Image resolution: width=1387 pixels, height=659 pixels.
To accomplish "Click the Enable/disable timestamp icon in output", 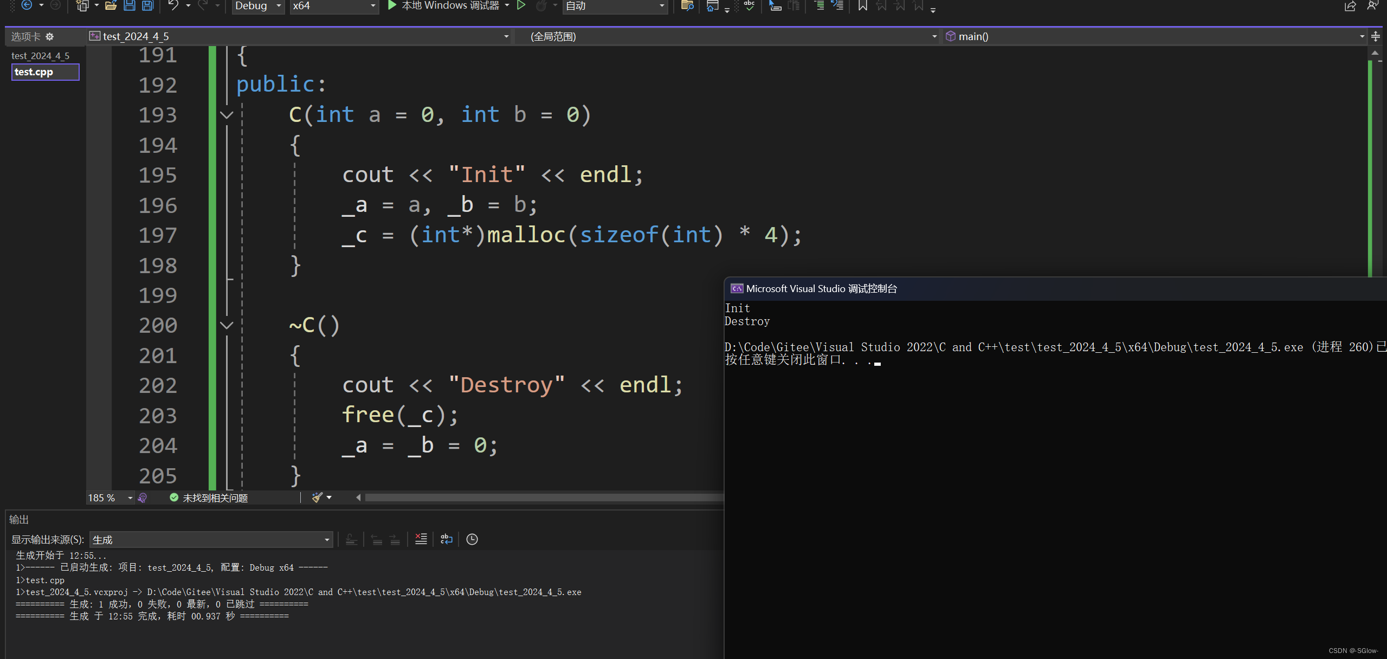I will (x=474, y=539).
